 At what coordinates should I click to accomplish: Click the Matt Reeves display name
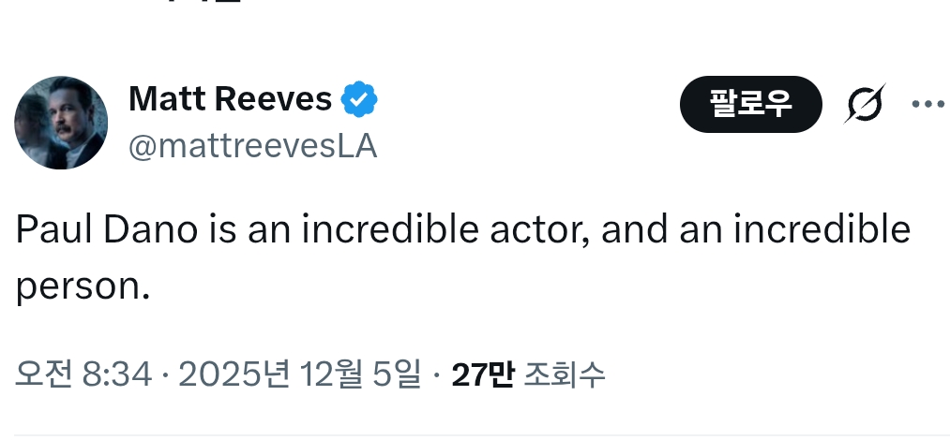click(x=230, y=99)
